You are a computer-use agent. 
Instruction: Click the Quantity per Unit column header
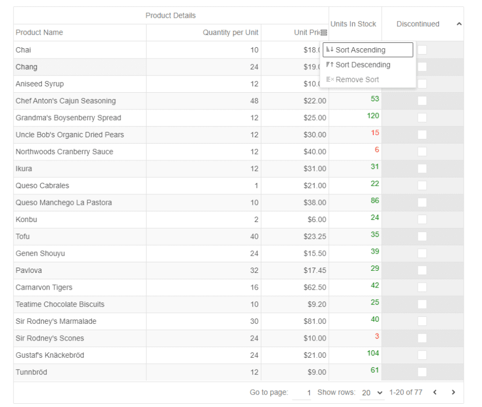[x=230, y=33]
